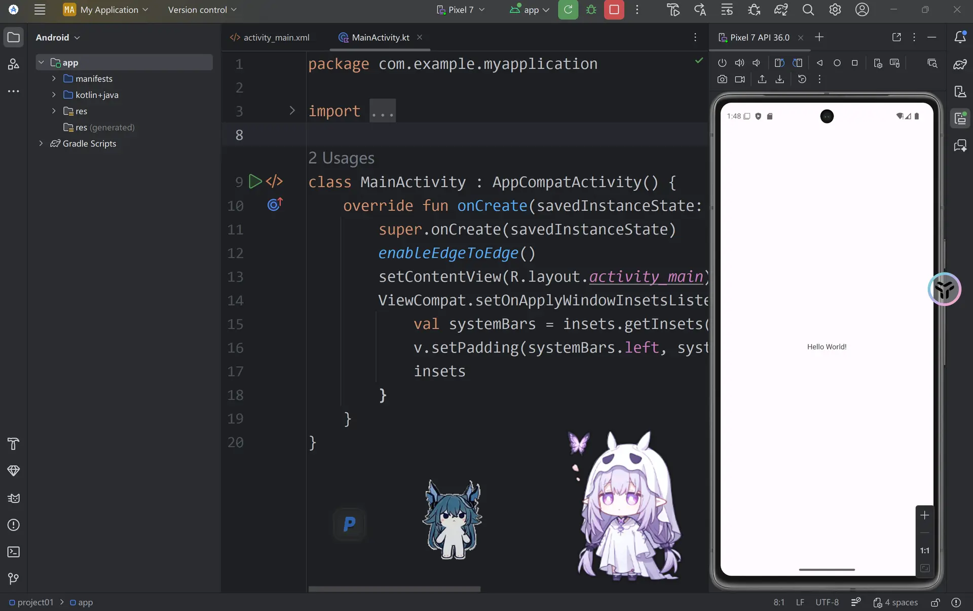Viewport: 973px width, 611px height.
Task: Open the main hamburger menu
Action: coord(40,10)
